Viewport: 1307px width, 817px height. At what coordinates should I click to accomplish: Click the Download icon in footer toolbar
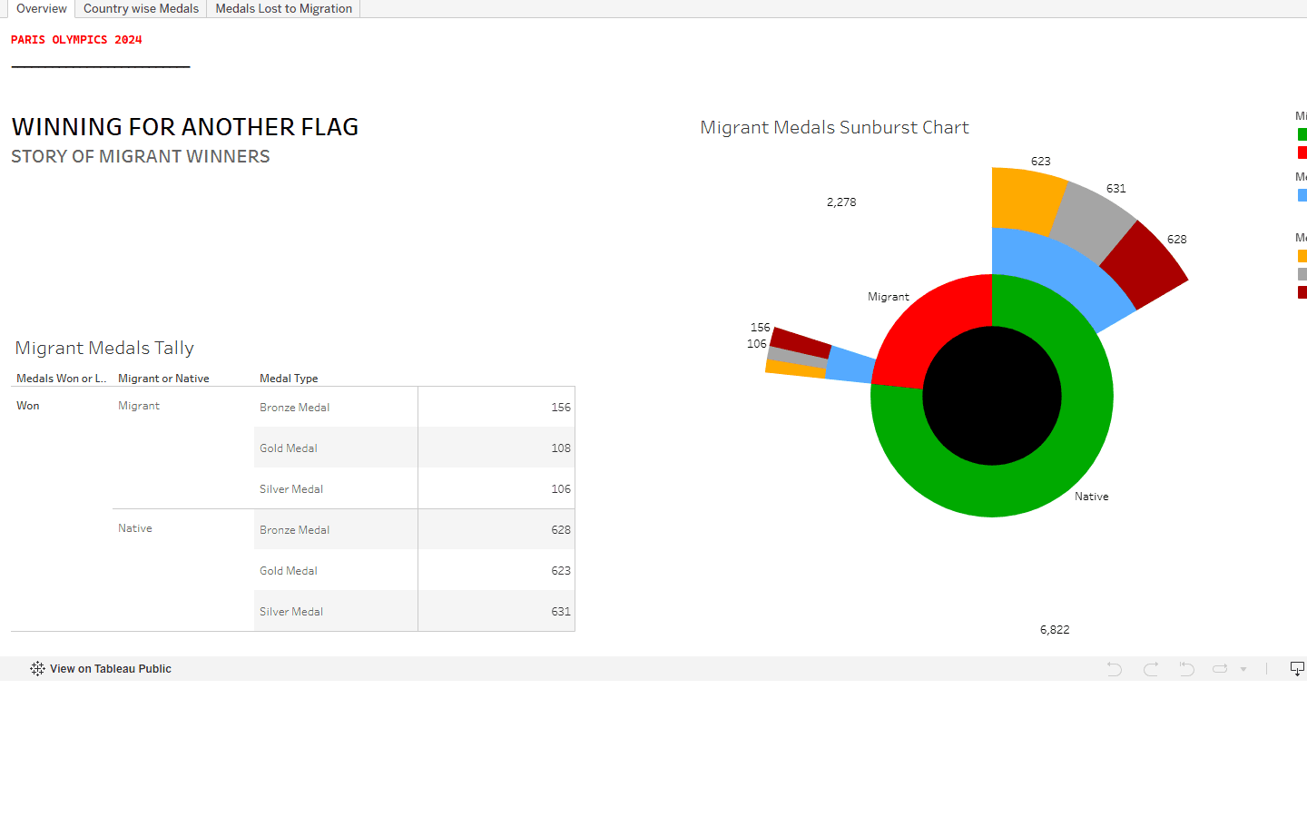point(1297,669)
